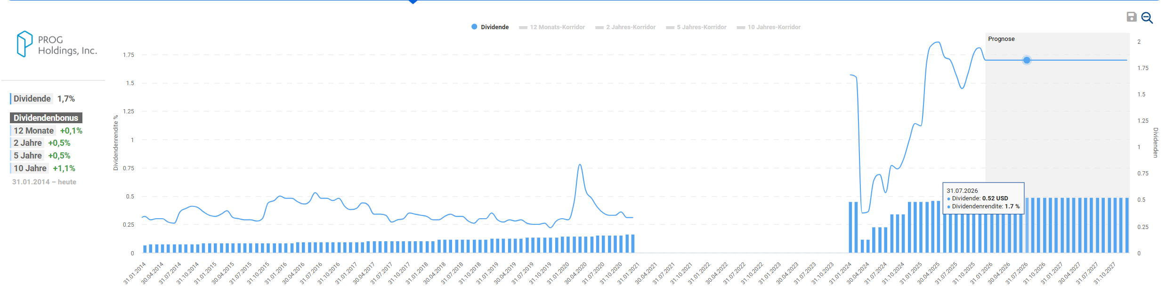Viewport: 1166px width, 293px height.
Task: Show the 10 Jahres-Korridor series
Action: 769,27
